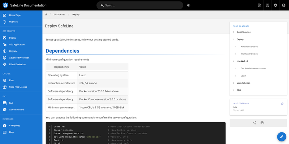289x144 pixels.
Task: Open Get a Free License link
Action: (21, 87)
